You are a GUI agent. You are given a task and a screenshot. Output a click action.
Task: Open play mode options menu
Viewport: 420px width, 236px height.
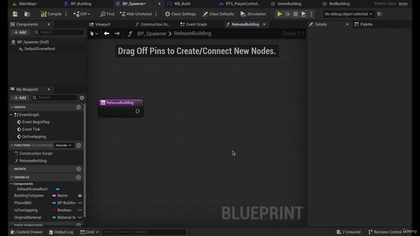[311, 14]
